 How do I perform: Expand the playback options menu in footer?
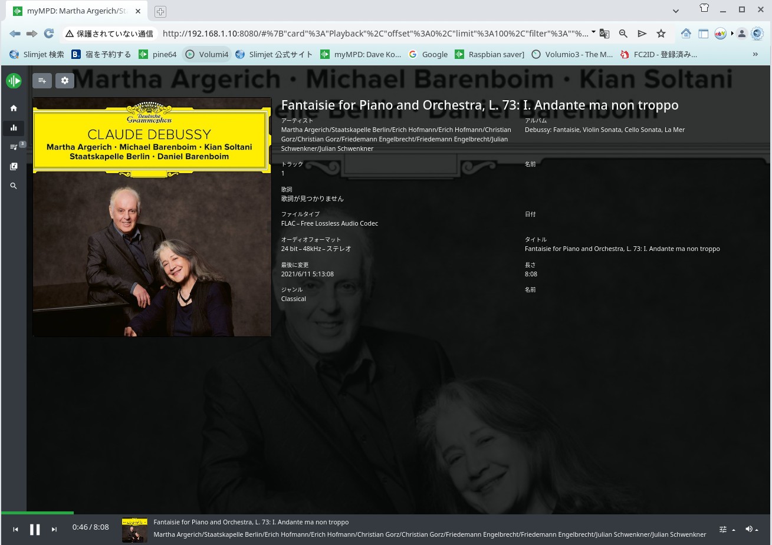[727, 530]
